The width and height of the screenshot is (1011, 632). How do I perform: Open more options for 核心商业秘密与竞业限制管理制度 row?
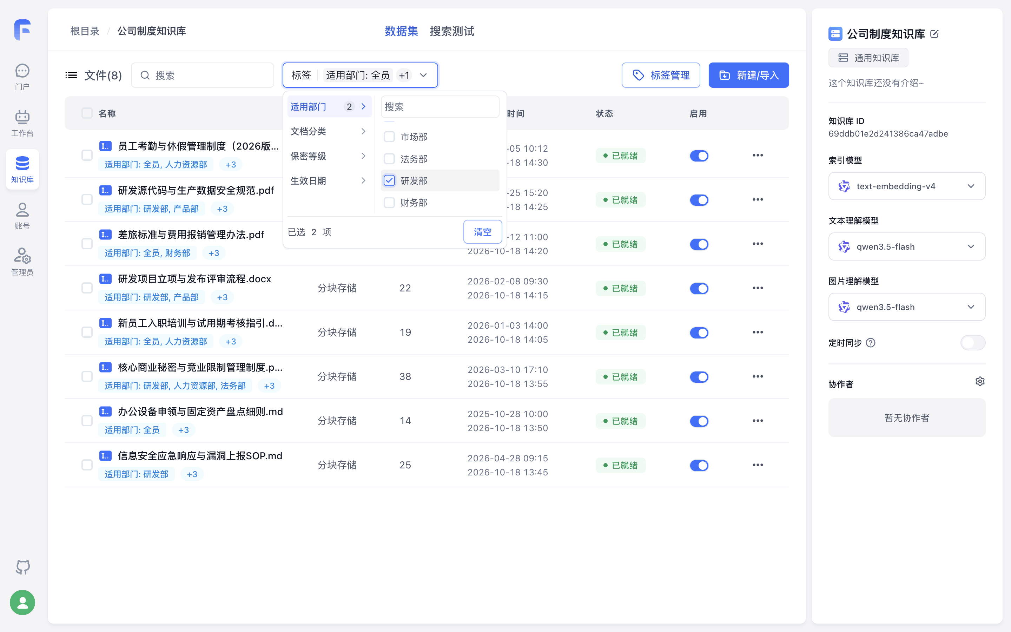click(758, 377)
